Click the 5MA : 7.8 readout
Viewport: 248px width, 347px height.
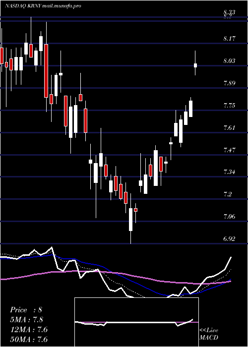pos(26,320)
